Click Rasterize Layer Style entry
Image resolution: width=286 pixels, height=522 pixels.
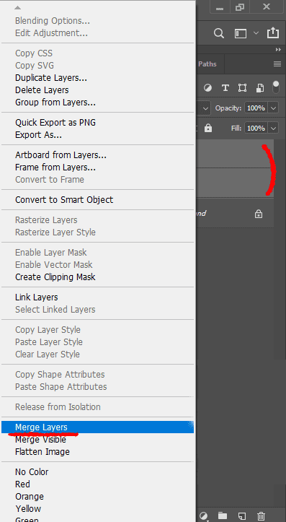point(55,232)
